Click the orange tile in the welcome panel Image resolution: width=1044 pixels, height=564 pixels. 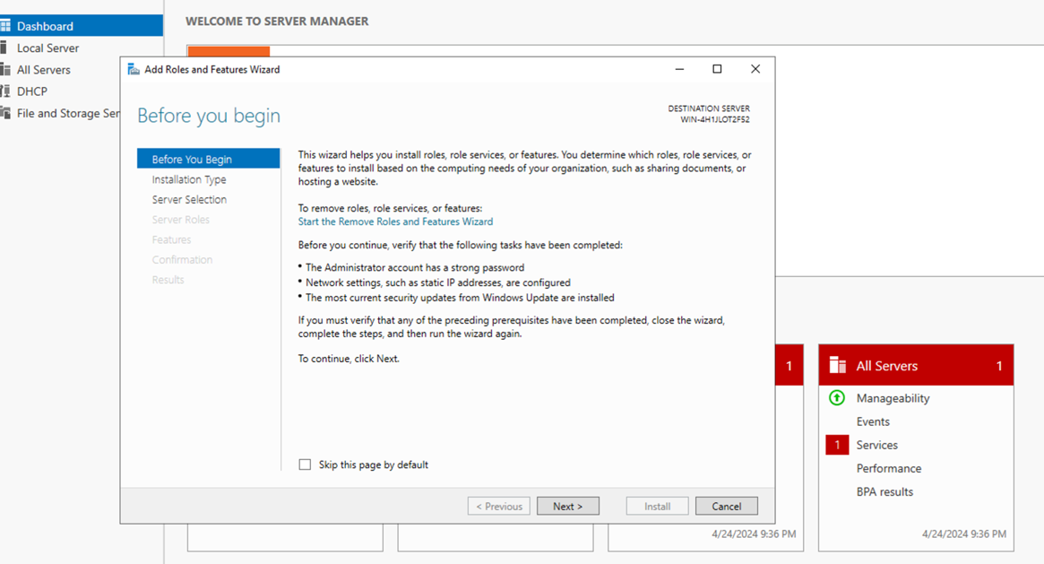[229, 51]
